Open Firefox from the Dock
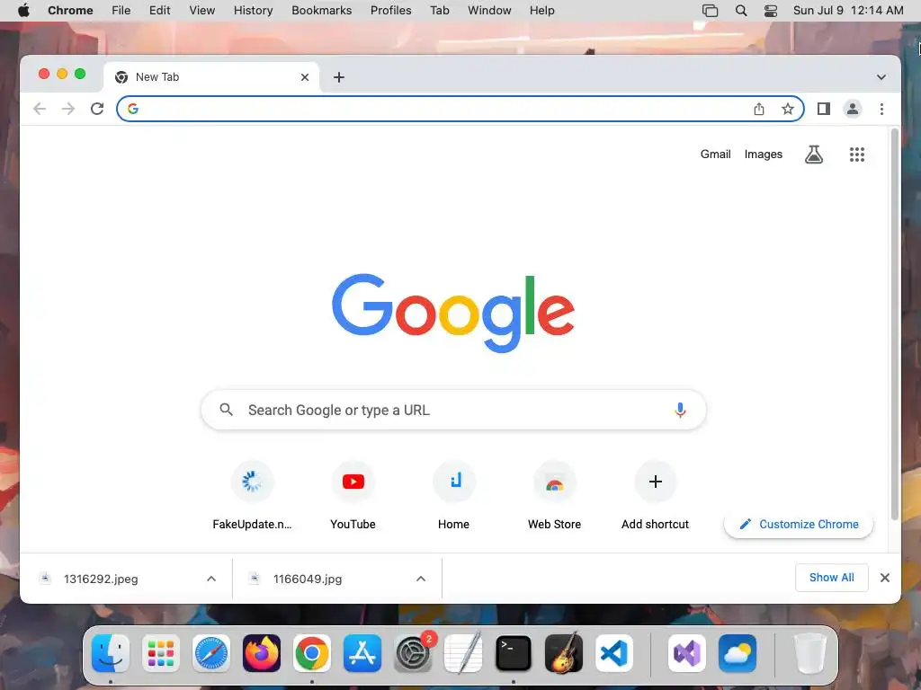This screenshot has width=921, height=690. (262, 653)
